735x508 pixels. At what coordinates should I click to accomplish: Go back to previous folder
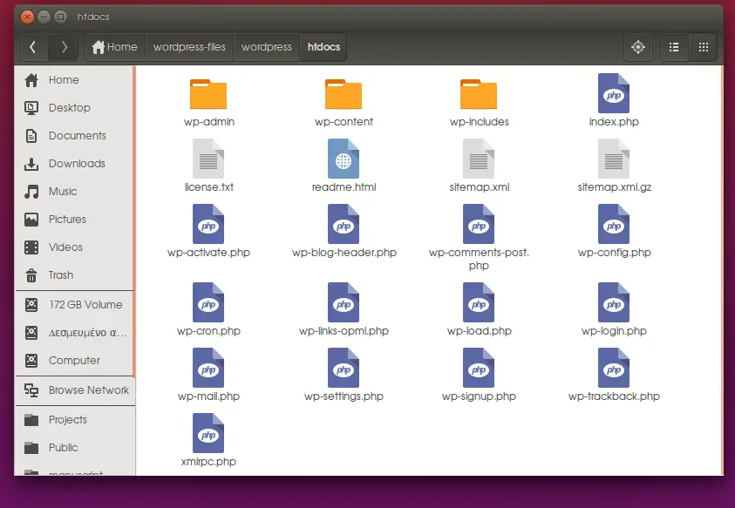tap(33, 47)
